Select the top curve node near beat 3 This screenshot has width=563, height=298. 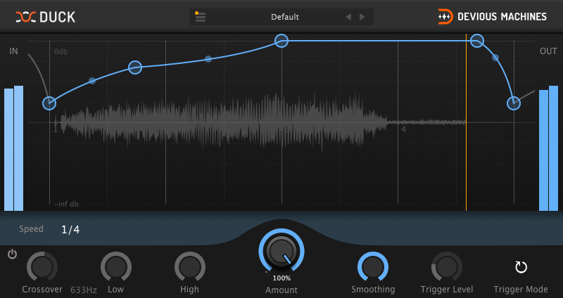point(281,41)
